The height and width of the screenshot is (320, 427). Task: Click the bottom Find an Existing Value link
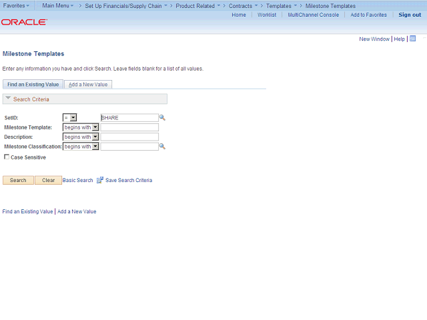coord(27,211)
